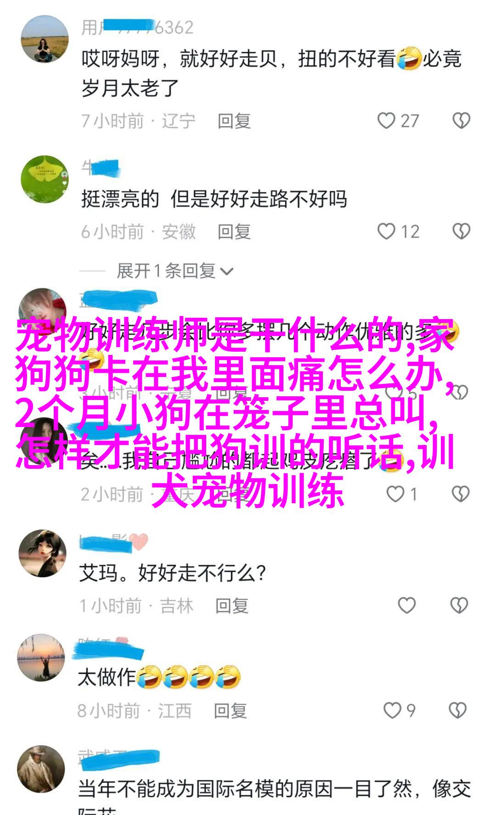This screenshot has width=496, height=815.
Task: Reply to the 8小时前 江西 comment
Action: pos(230,711)
